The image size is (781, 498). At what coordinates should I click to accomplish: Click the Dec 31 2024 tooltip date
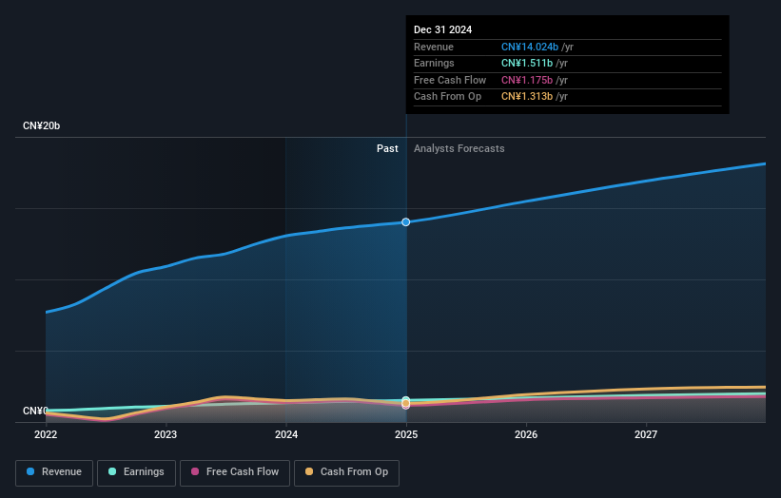[442, 29]
